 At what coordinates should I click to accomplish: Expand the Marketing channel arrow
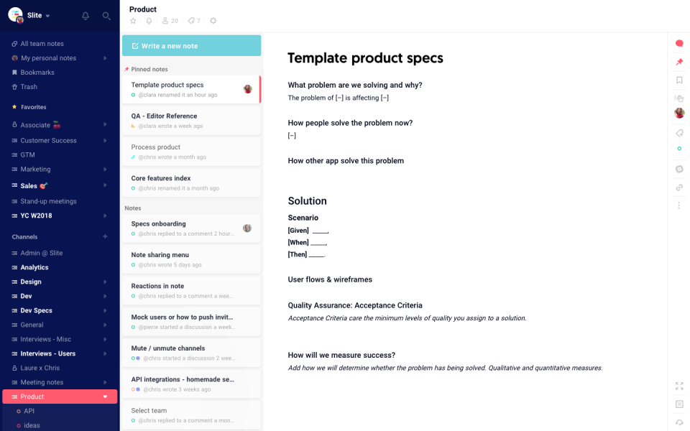[x=105, y=170]
